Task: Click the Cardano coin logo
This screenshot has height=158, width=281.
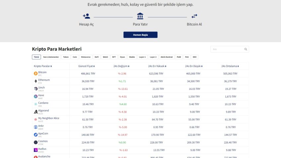Action: coord(35,104)
